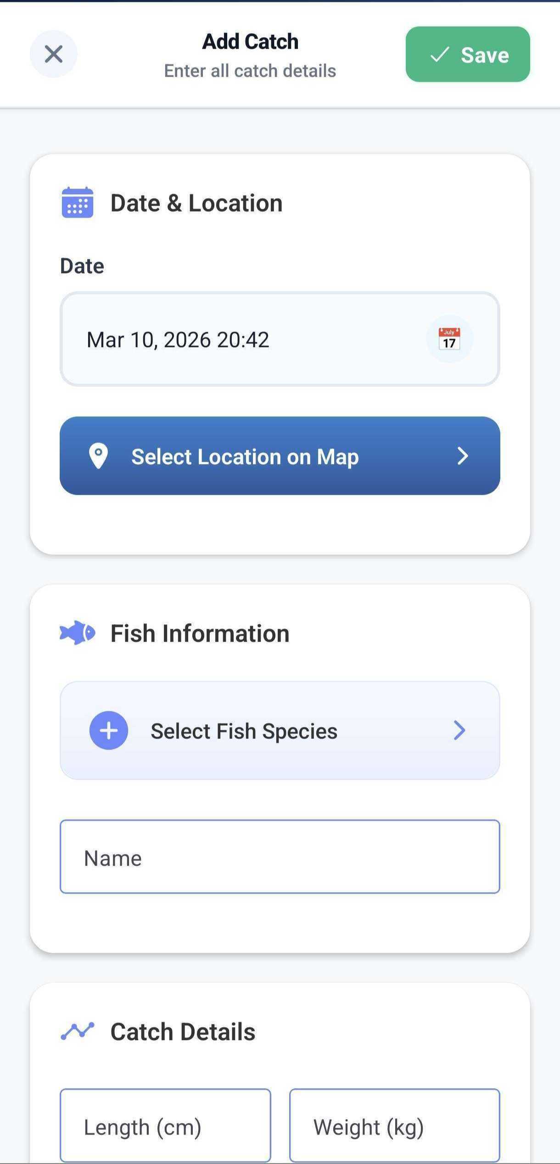Open Select Fish Species
This screenshot has width=560, height=1164.
(244, 730)
